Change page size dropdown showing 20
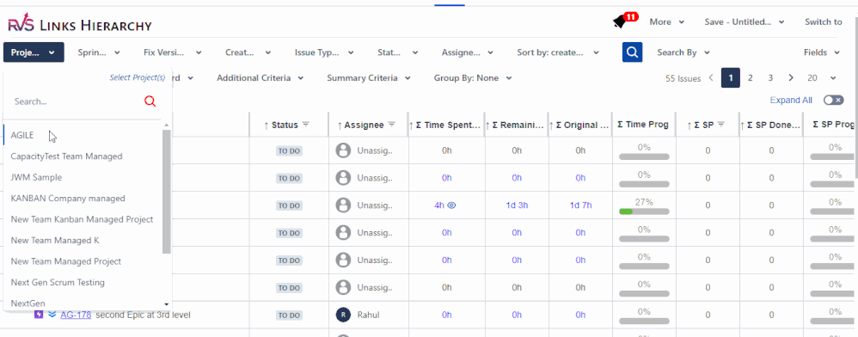The width and height of the screenshot is (858, 337). [x=822, y=78]
